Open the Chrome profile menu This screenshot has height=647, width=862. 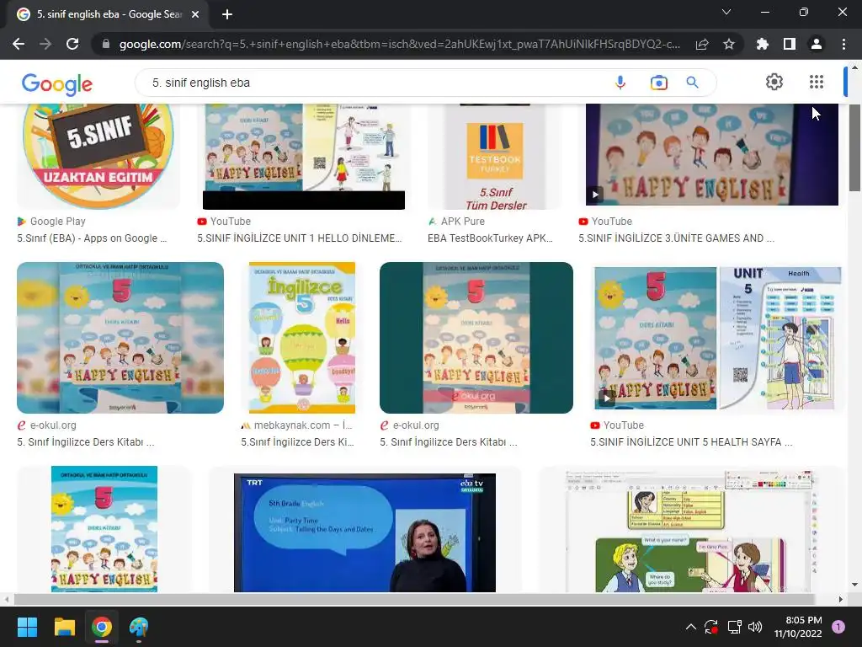817,44
